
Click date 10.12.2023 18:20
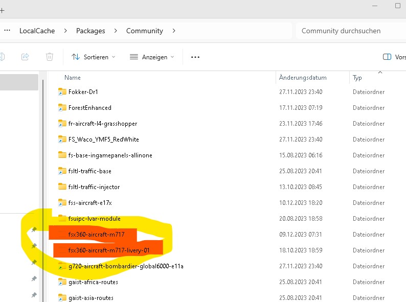[301, 203]
